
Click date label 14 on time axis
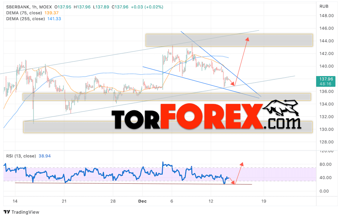15,201
